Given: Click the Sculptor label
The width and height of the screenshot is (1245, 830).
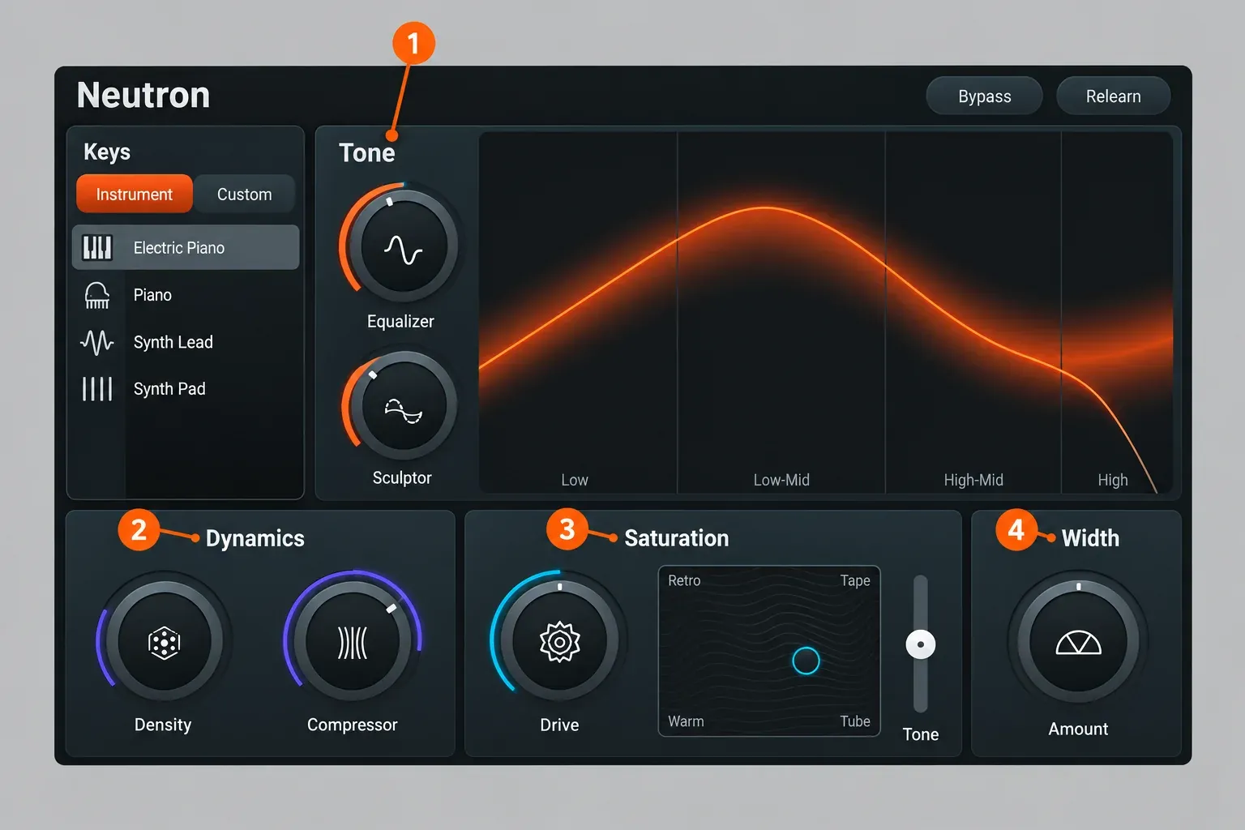Looking at the screenshot, I should (x=402, y=478).
